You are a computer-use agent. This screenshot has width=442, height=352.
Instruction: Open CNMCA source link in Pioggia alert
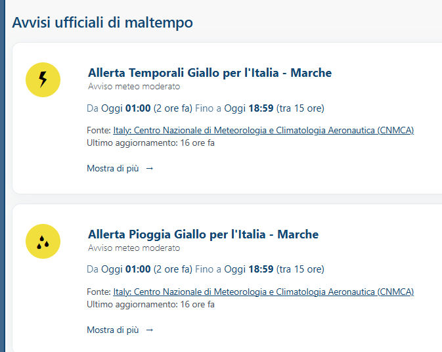[x=263, y=292]
